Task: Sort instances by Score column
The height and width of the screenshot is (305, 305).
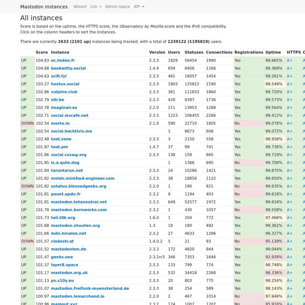Action: point(41,52)
